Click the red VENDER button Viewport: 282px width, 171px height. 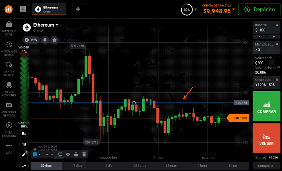[266, 138]
